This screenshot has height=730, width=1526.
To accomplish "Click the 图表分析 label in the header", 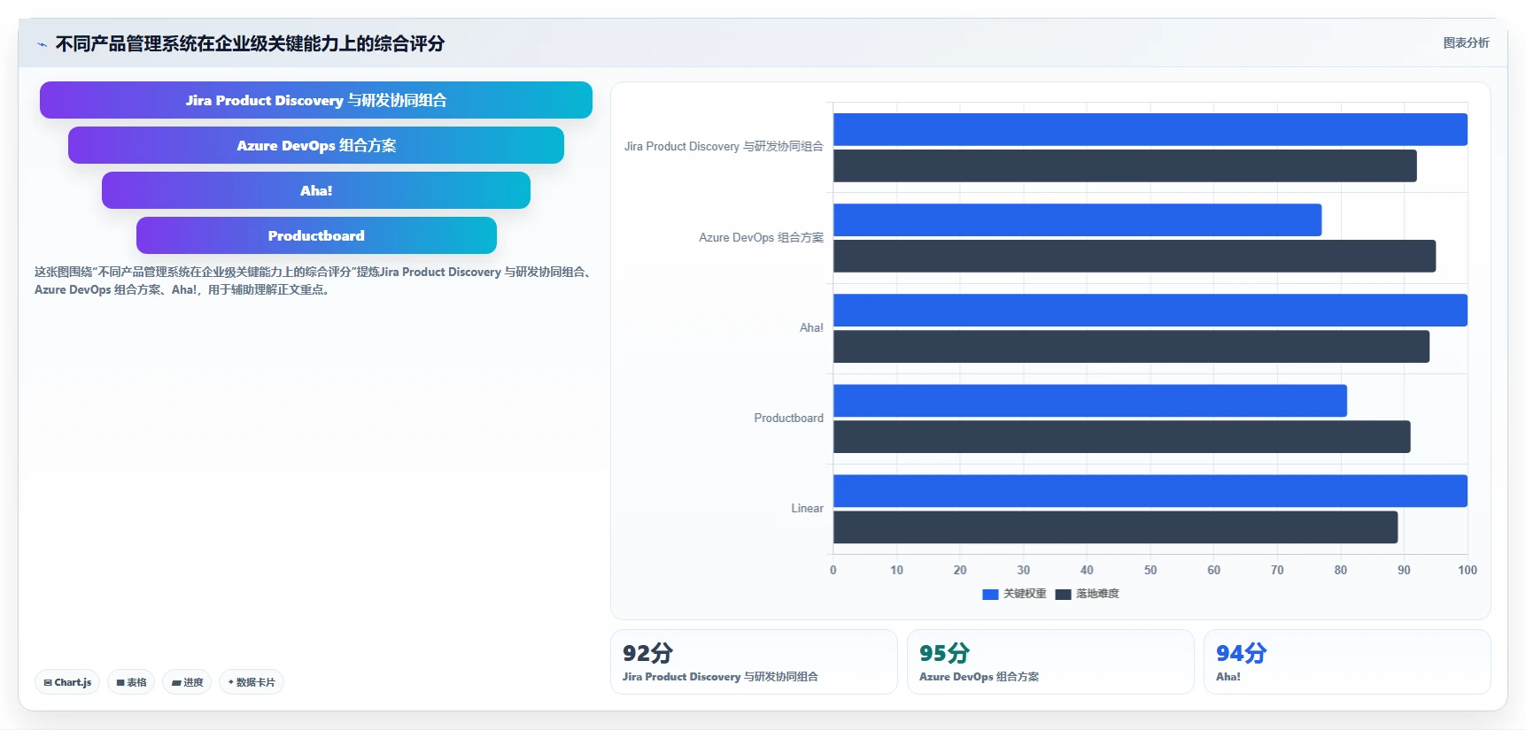I will 1466,42.
